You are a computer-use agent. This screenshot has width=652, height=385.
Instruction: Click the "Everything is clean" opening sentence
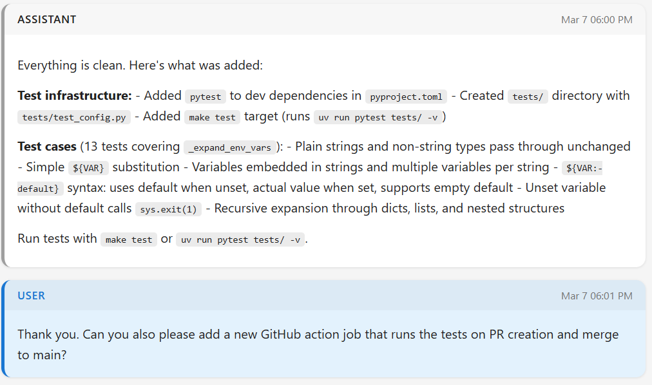pos(140,65)
